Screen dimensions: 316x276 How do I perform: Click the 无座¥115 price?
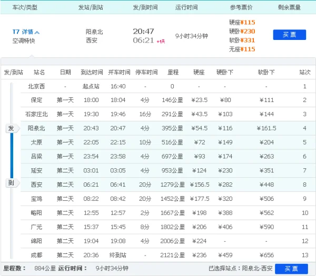pyautogui.click(x=242, y=49)
